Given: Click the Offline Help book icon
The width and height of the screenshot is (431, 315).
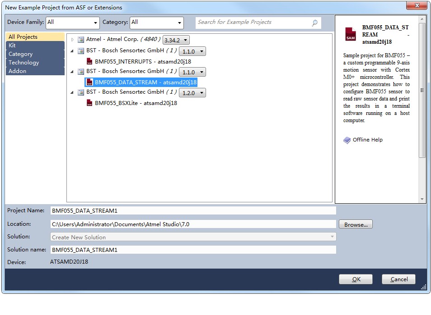Looking at the screenshot, I should (347, 140).
